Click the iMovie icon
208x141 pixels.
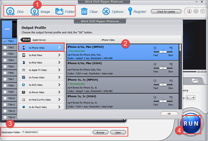[x=24, y=92]
